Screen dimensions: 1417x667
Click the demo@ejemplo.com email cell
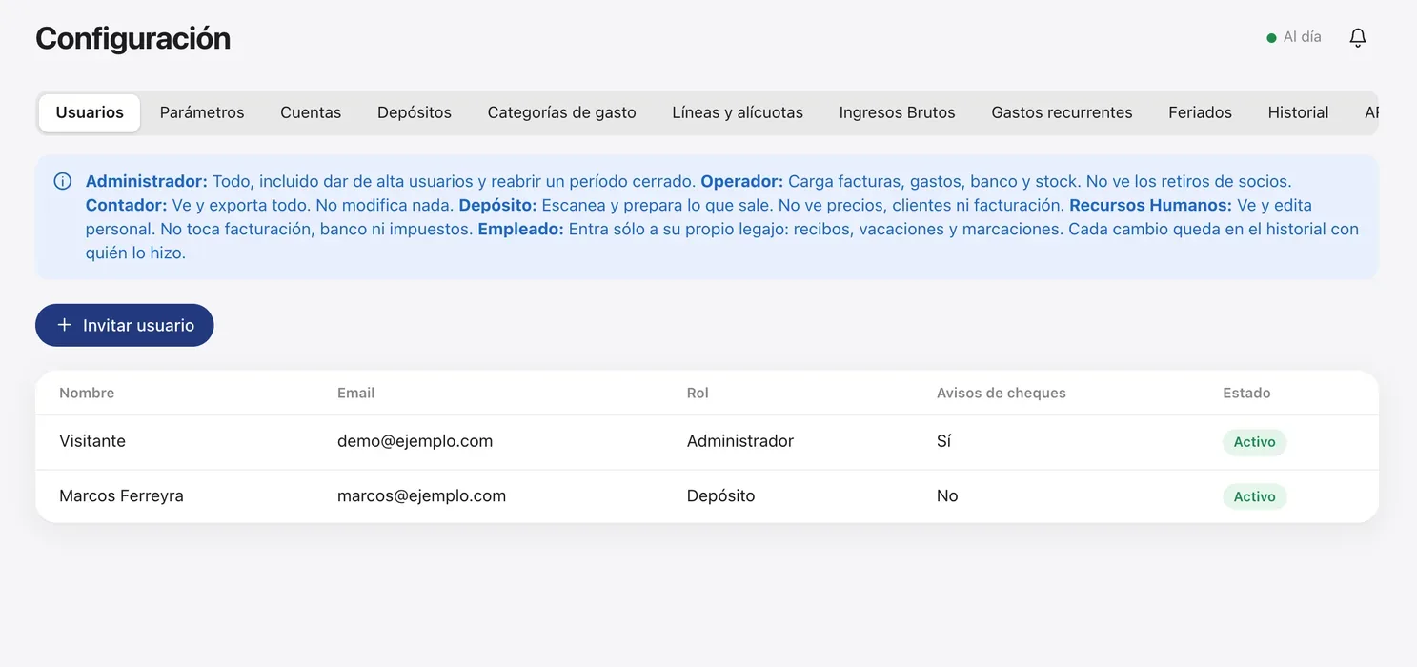(x=415, y=441)
